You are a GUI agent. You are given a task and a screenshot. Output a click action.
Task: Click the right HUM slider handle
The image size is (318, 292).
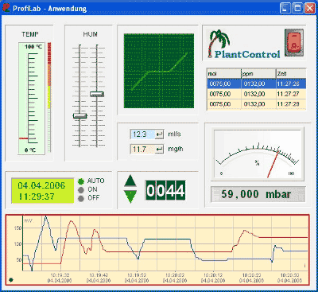97,94
